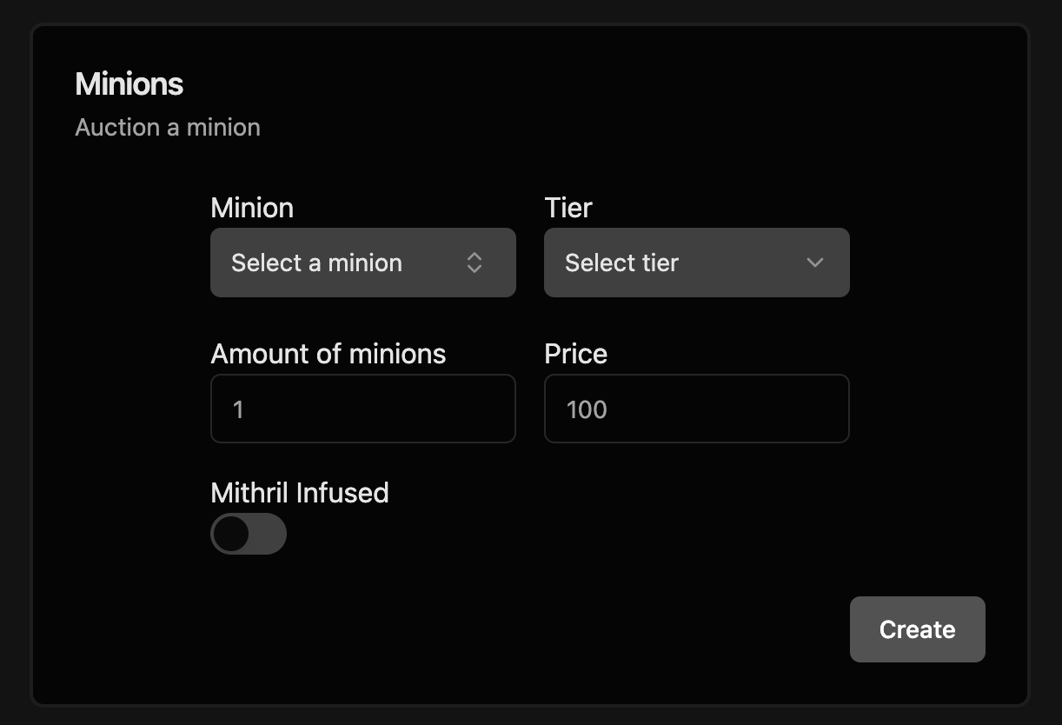Click the placeholder "1" in amount field
This screenshot has height=725, width=1062.
[x=238, y=409]
